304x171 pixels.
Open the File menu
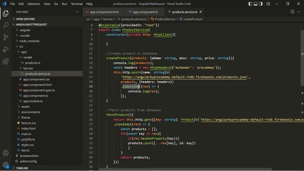(x=12, y=4)
